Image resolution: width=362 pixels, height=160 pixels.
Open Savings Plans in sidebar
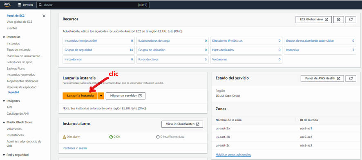[16, 69]
